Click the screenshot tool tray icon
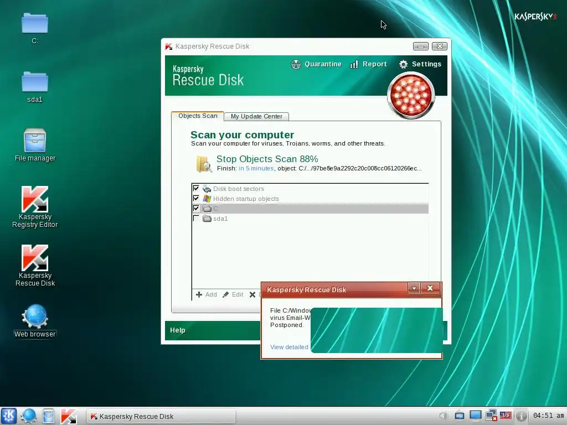Image resolution: width=567 pixels, height=425 pixels. tap(459, 416)
